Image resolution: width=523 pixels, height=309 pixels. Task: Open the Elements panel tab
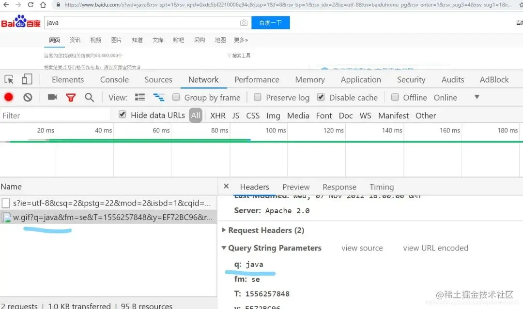(x=68, y=80)
